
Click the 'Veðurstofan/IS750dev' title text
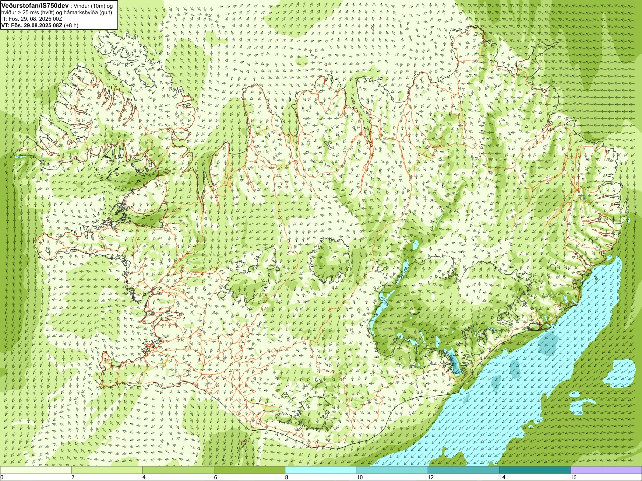click(x=35, y=5)
